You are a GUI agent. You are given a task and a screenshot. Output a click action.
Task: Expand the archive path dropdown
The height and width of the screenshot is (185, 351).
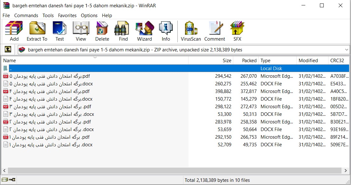[x=346, y=50]
